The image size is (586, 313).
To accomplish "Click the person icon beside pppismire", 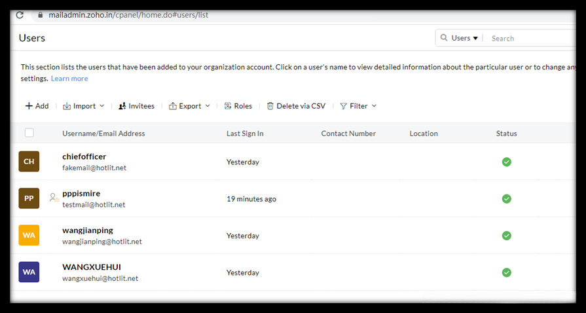I will (x=54, y=197).
